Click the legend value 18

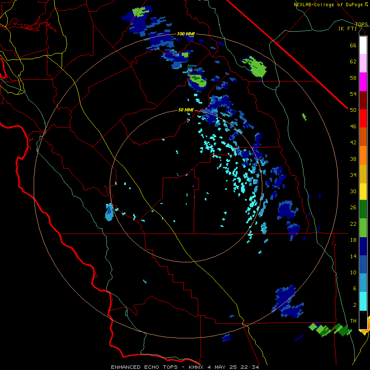[x=353, y=240]
